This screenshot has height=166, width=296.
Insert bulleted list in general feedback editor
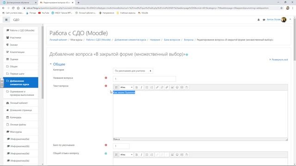pyautogui.click(x=147, y=155)
